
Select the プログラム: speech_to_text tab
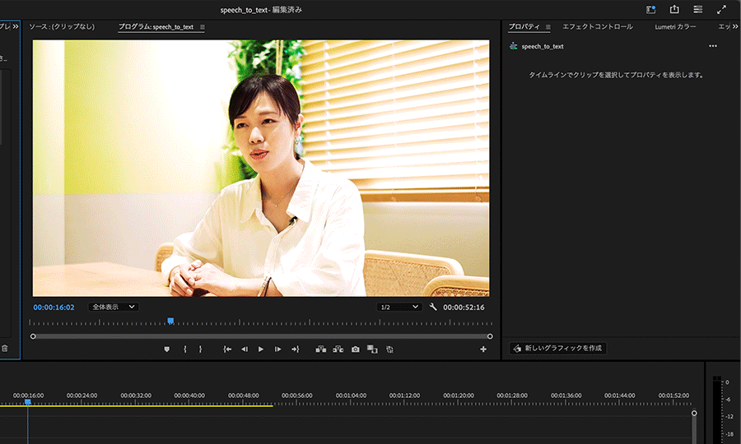point(156,27)
